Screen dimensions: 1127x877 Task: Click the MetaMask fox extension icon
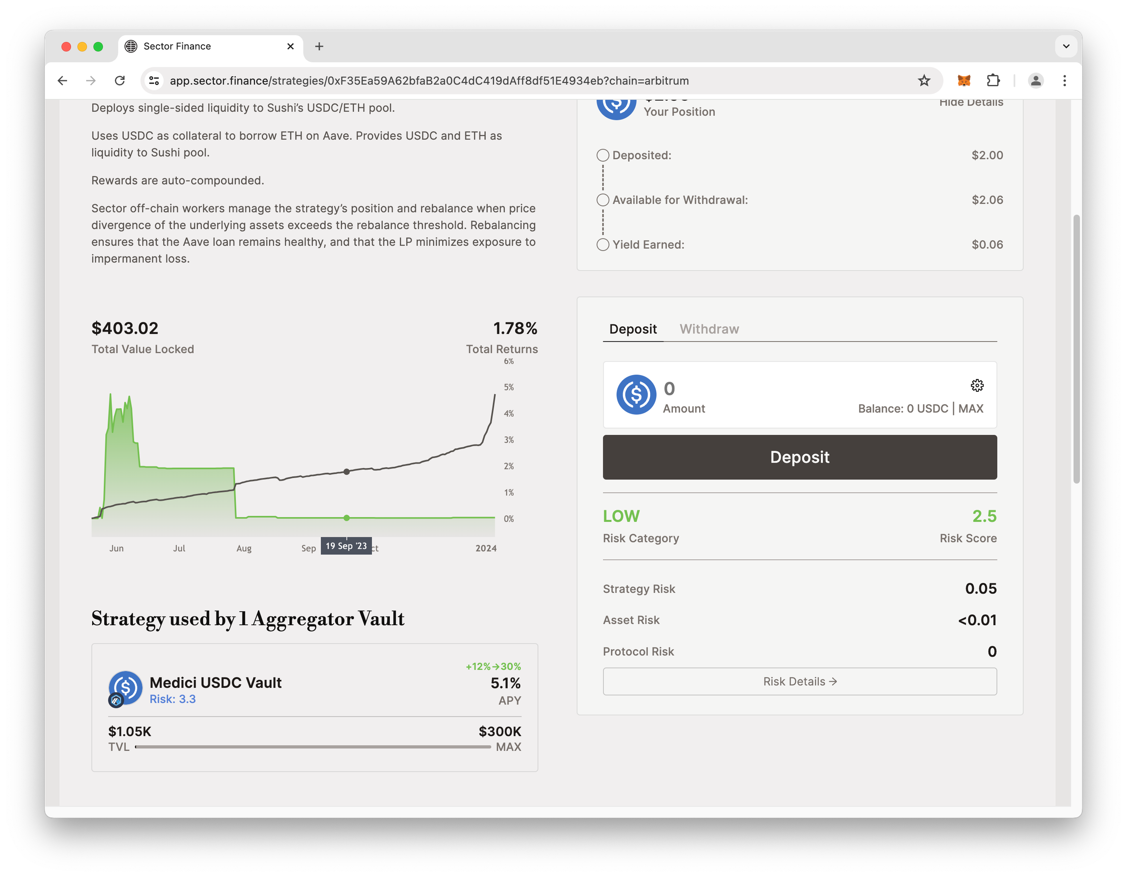tap(963, 81)
